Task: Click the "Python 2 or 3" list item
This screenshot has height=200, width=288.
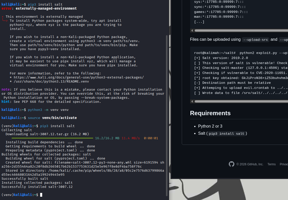Action: (210, 126)
